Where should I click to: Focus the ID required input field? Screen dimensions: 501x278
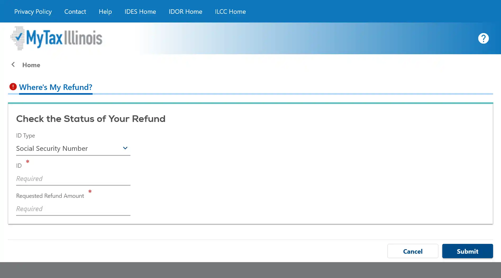coord(73,179)
